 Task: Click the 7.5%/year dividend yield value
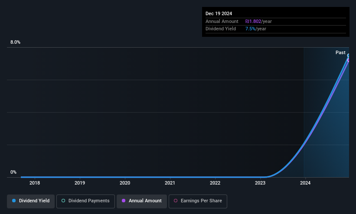point(256,29)
